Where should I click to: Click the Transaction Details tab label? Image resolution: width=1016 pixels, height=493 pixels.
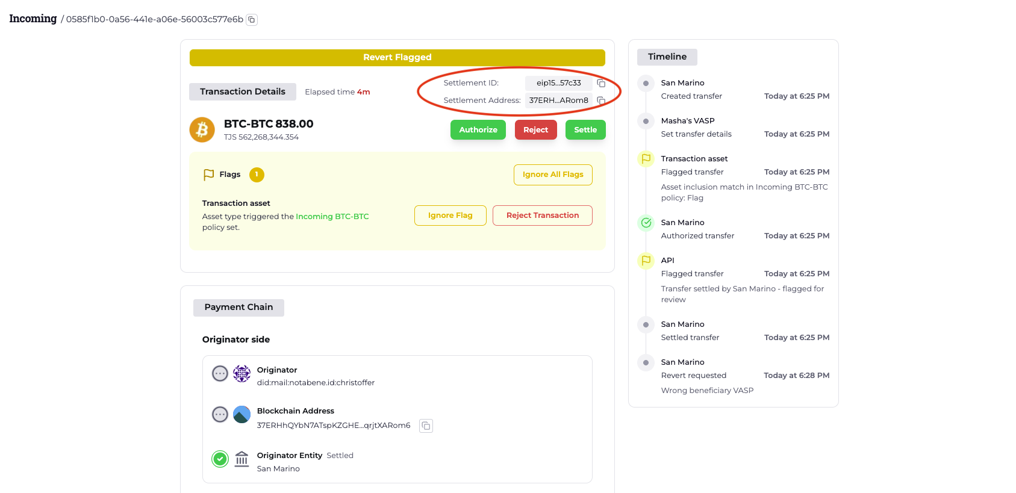(x=243, y=91)
